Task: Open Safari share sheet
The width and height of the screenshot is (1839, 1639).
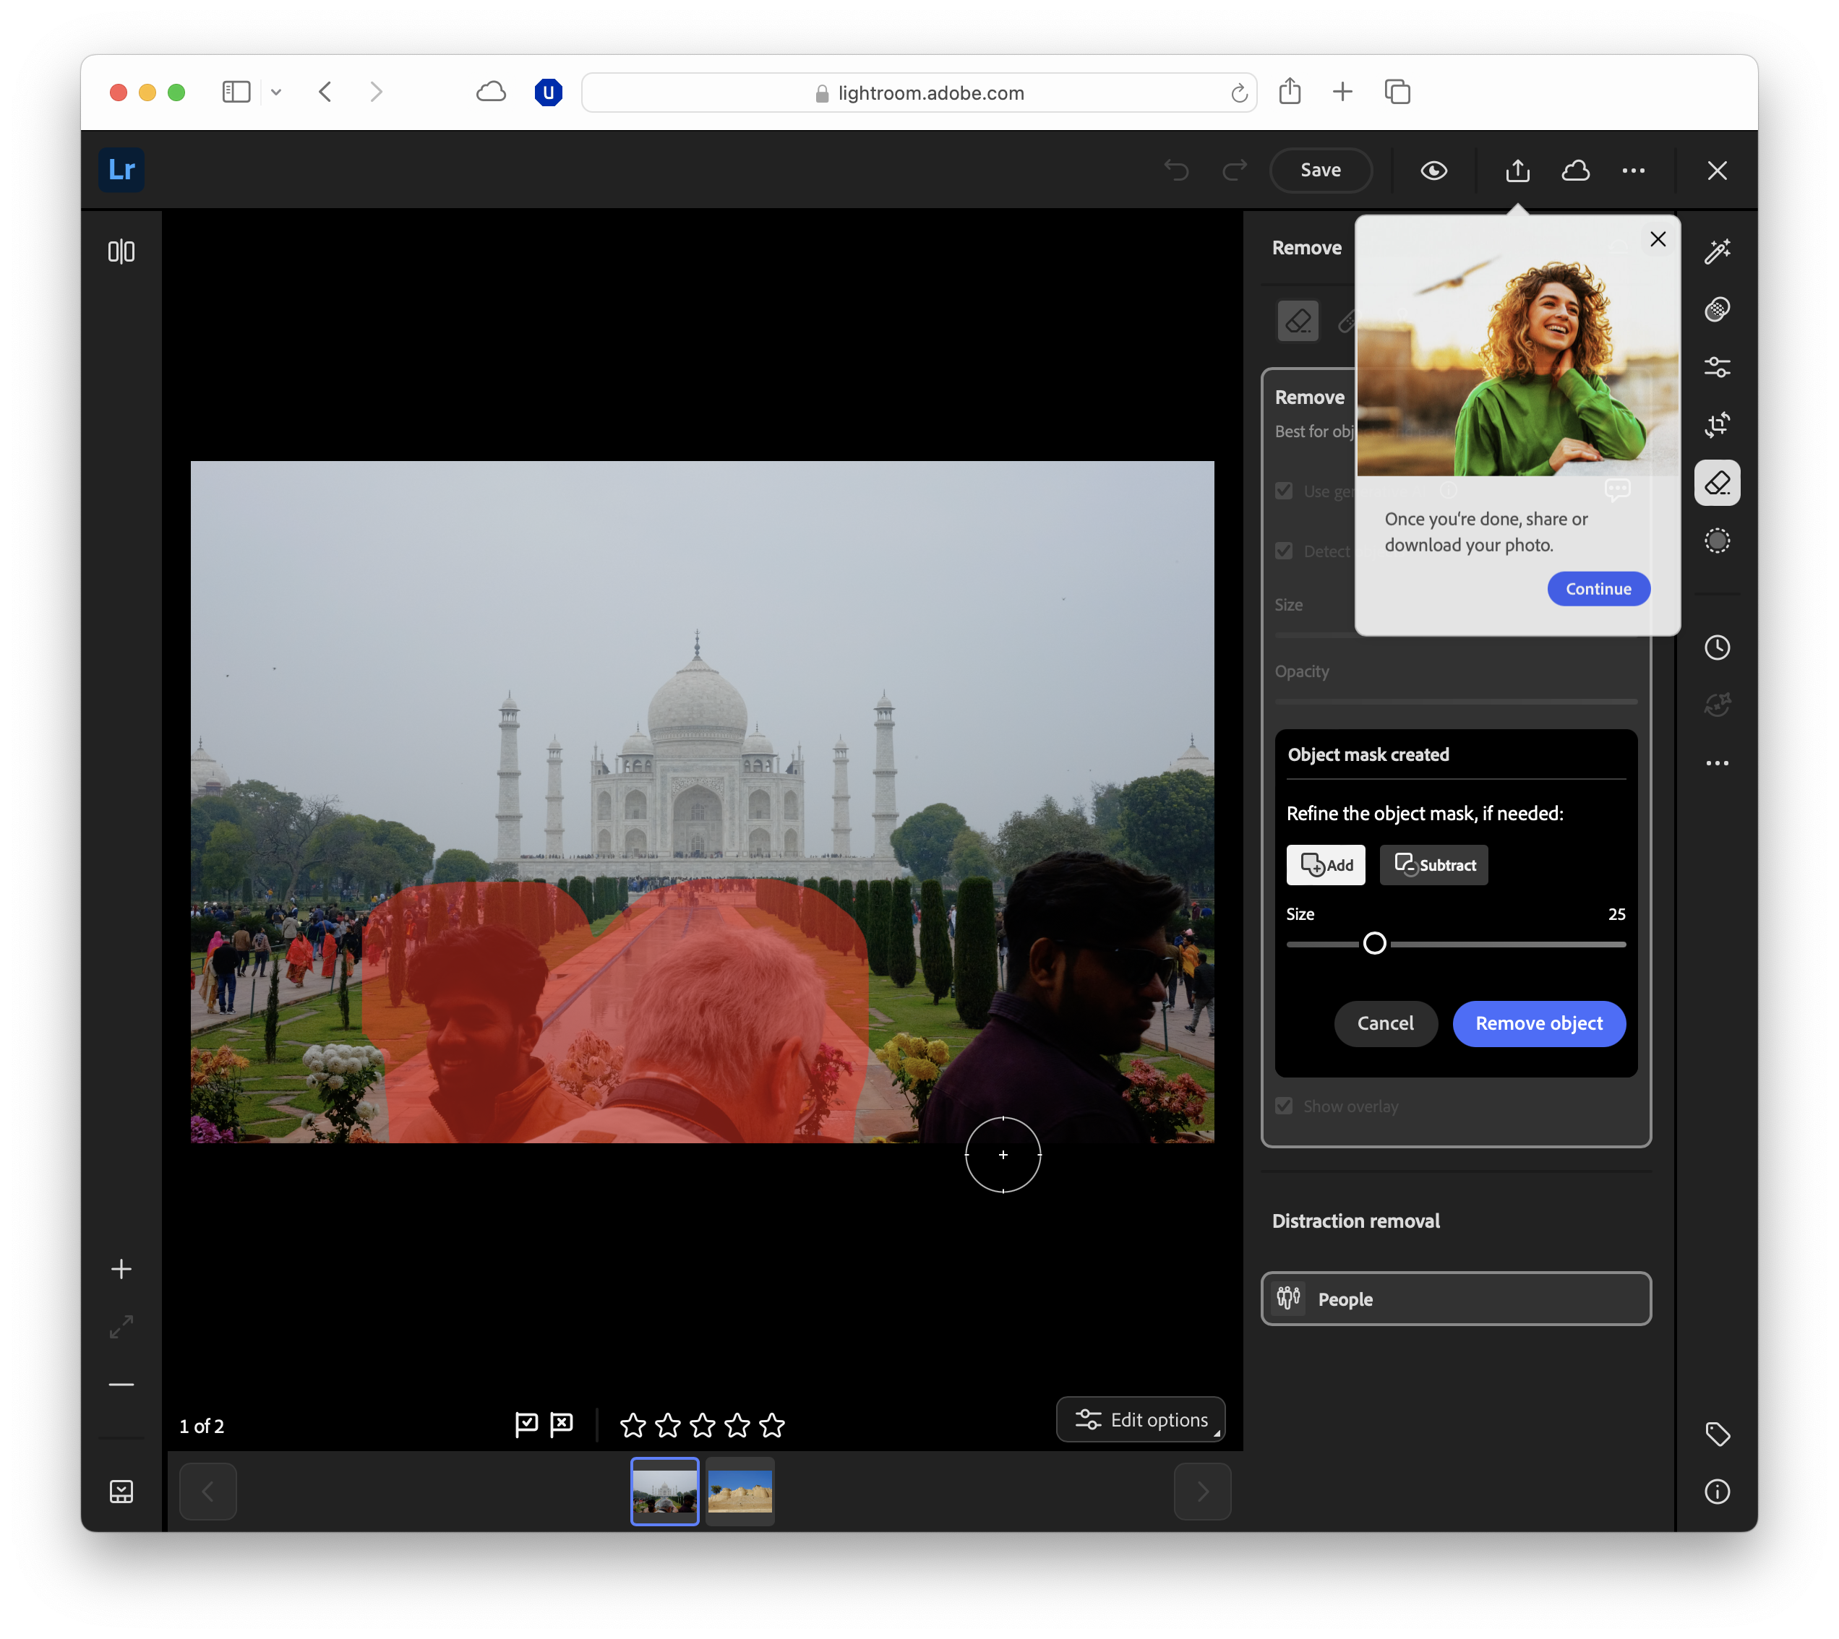Action: pyautogui.click(x=1289, y=91)
